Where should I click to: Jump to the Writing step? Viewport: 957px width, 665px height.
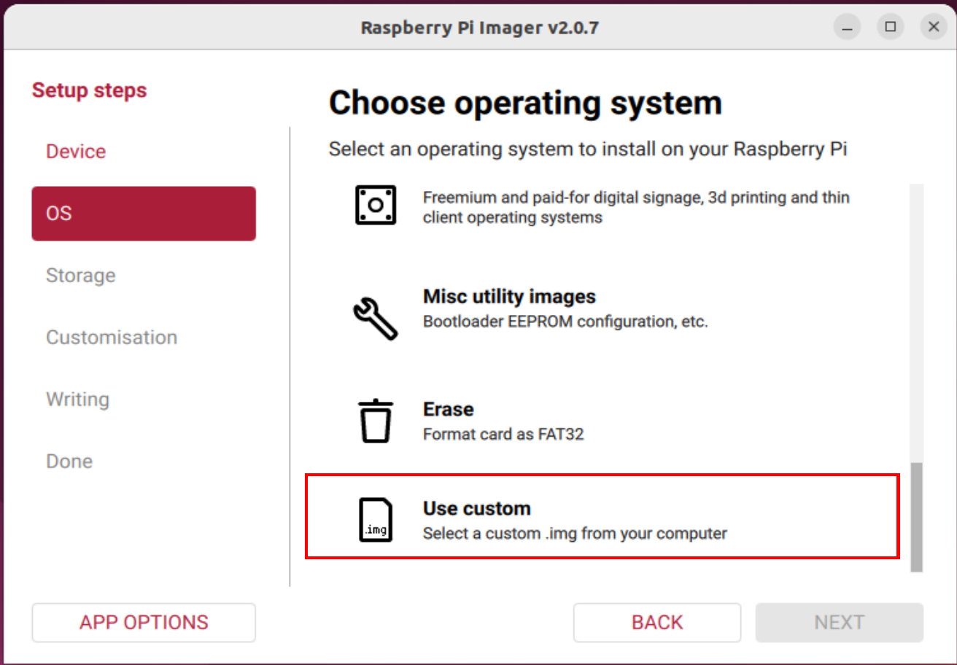pyautogui.click(x=77, y=400)
